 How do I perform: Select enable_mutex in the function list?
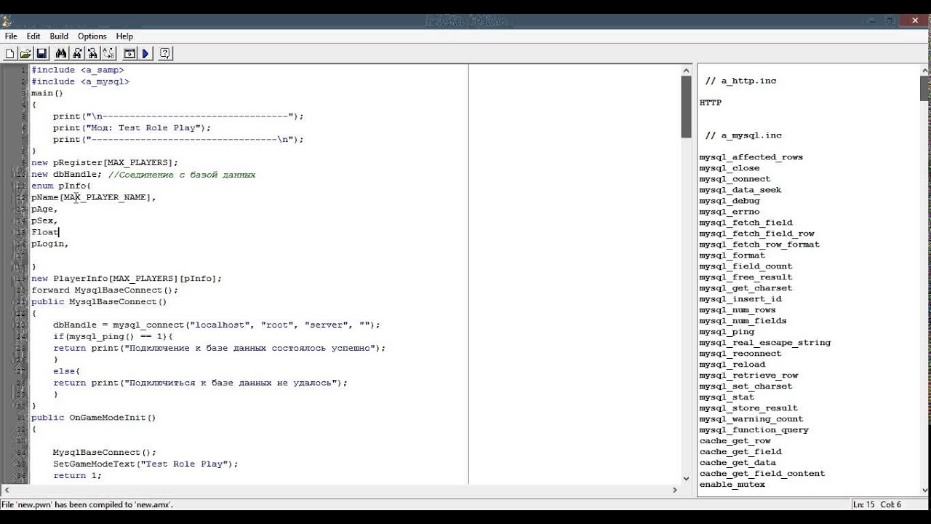(x=732, y=485)
